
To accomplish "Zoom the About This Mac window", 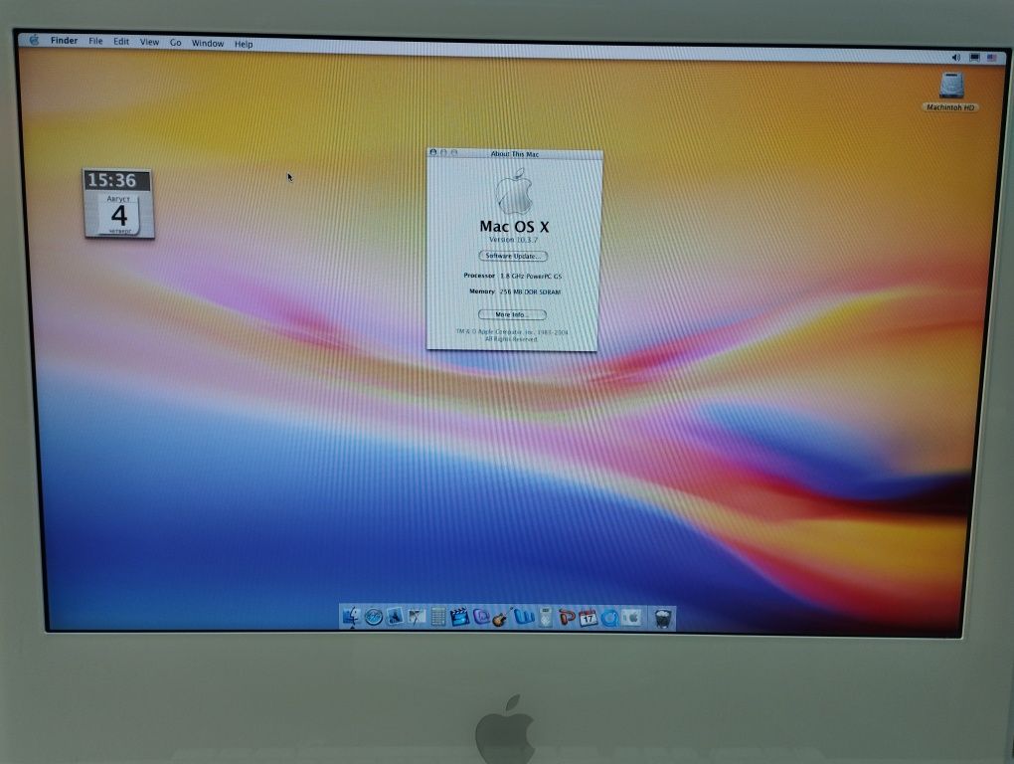I will point(454,152).
